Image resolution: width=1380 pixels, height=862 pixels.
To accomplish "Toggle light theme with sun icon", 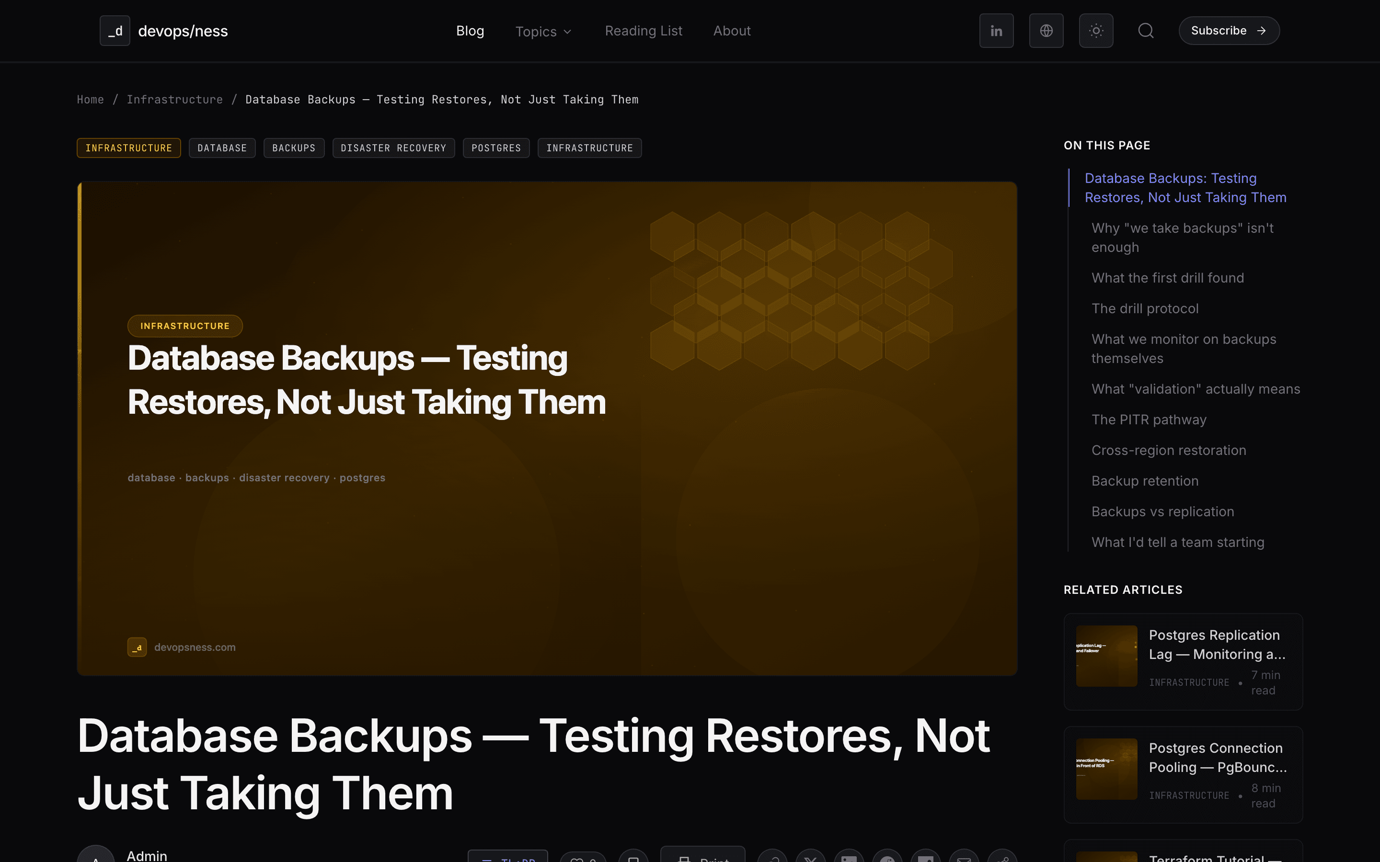I will (x=1096, y=31).
